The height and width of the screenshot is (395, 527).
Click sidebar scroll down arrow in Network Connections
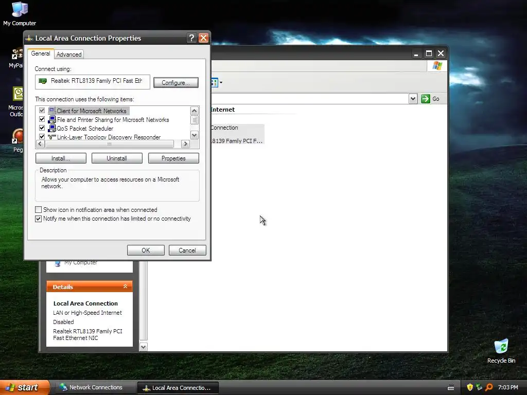144,347
